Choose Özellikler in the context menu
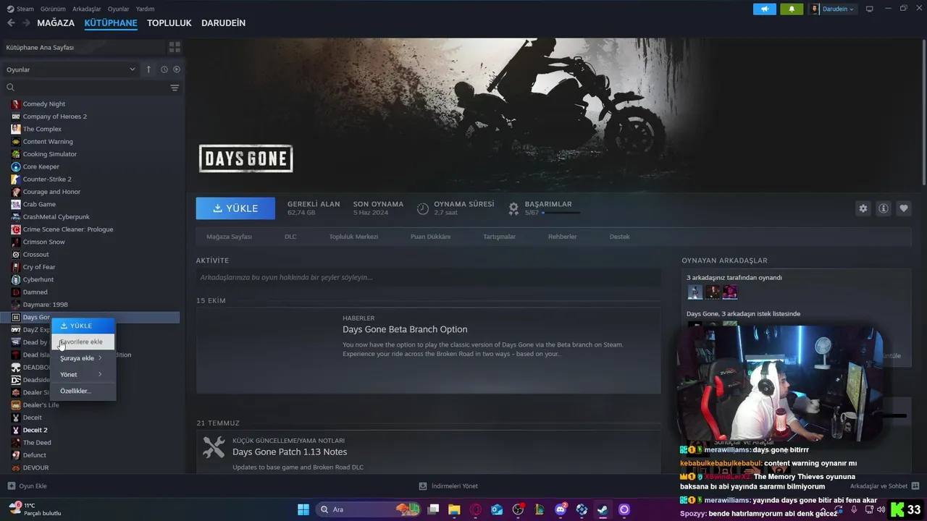Viewport: 927px width, 521px height. 83,391
